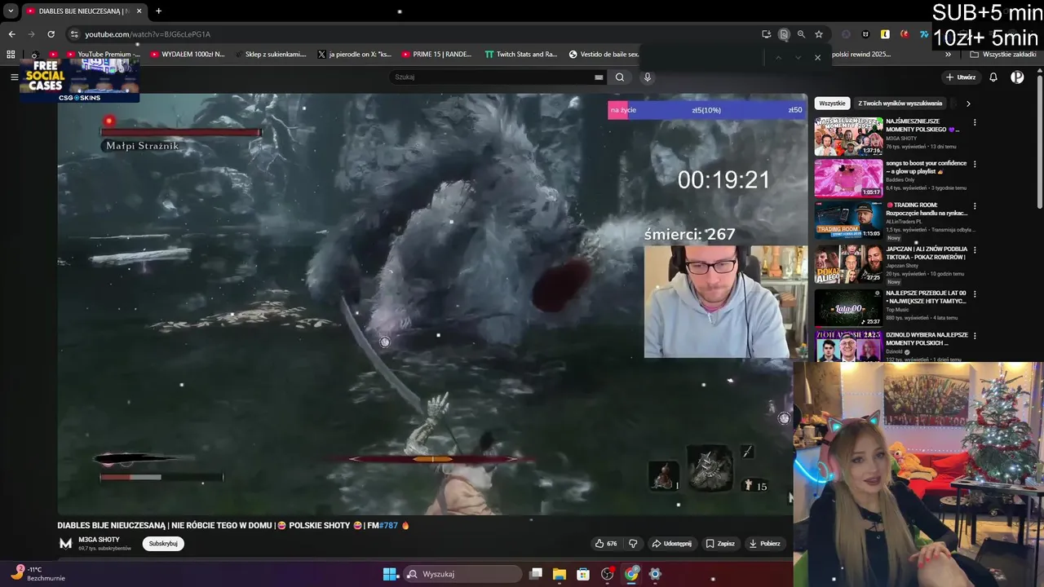The width and height of the screenshot is (1044, 587).
Task: Show more filter chips with the right arrow
Action: pos(968,104)
